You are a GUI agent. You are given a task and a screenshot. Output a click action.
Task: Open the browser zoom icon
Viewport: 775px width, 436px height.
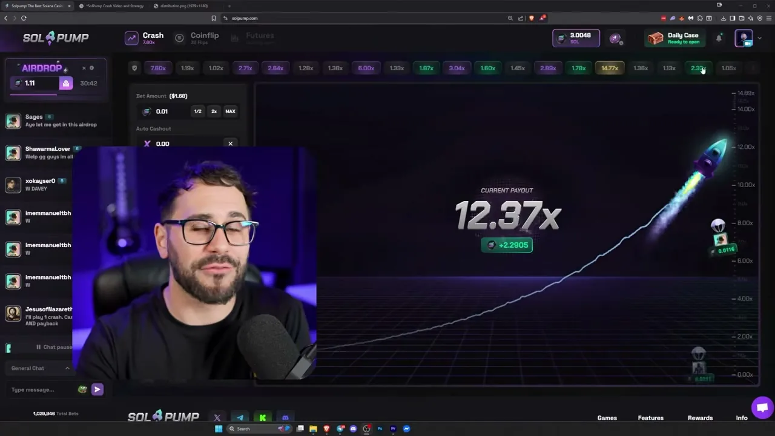(x=510, y=18)
